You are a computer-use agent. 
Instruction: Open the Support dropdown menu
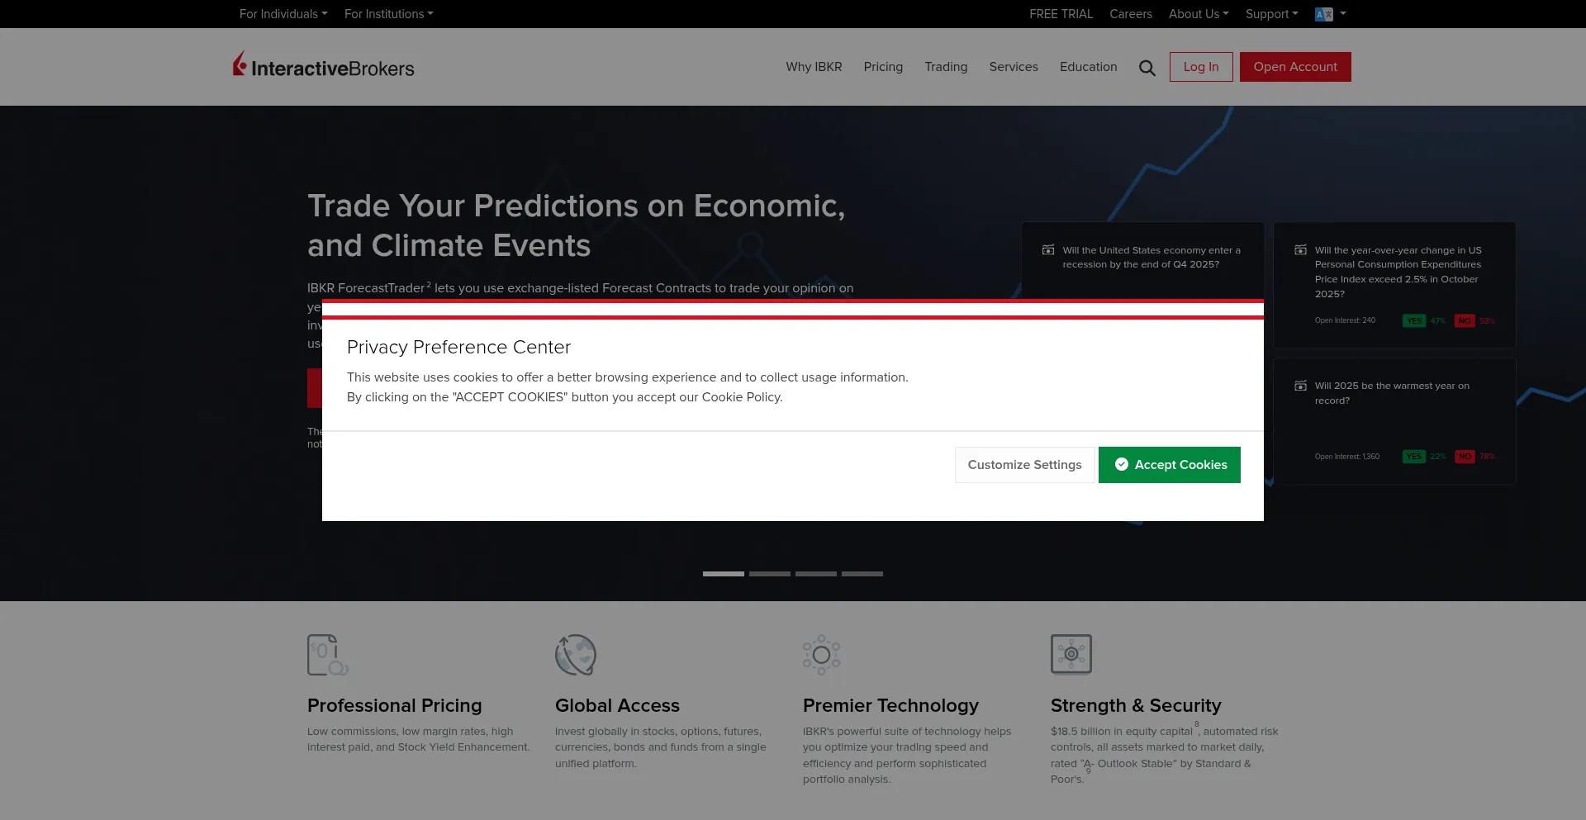coord(1271,14)
